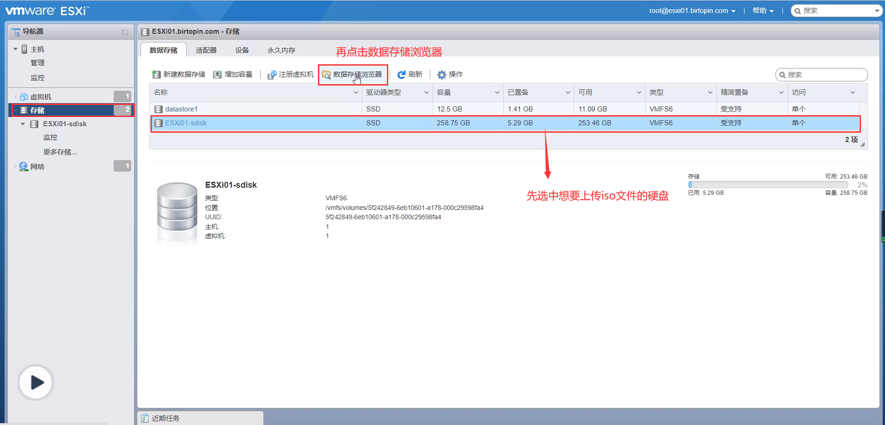Click the Refresh (刷新) icon
885x425 pixels.
(402, 74)
